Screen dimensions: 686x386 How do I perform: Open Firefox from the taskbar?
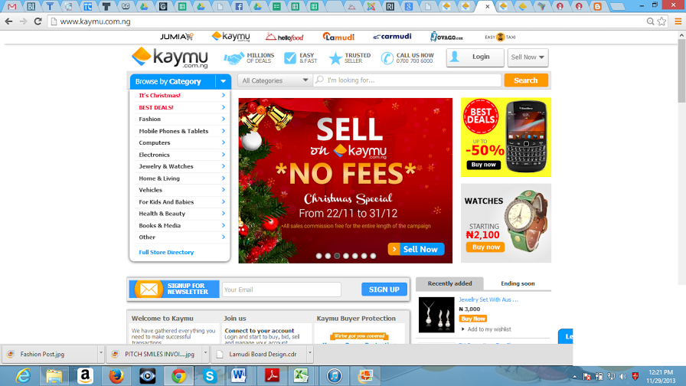coord(116,376)
